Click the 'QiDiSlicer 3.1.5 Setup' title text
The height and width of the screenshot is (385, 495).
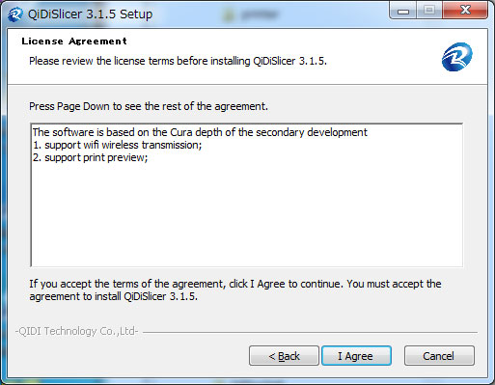click(90, 14)
